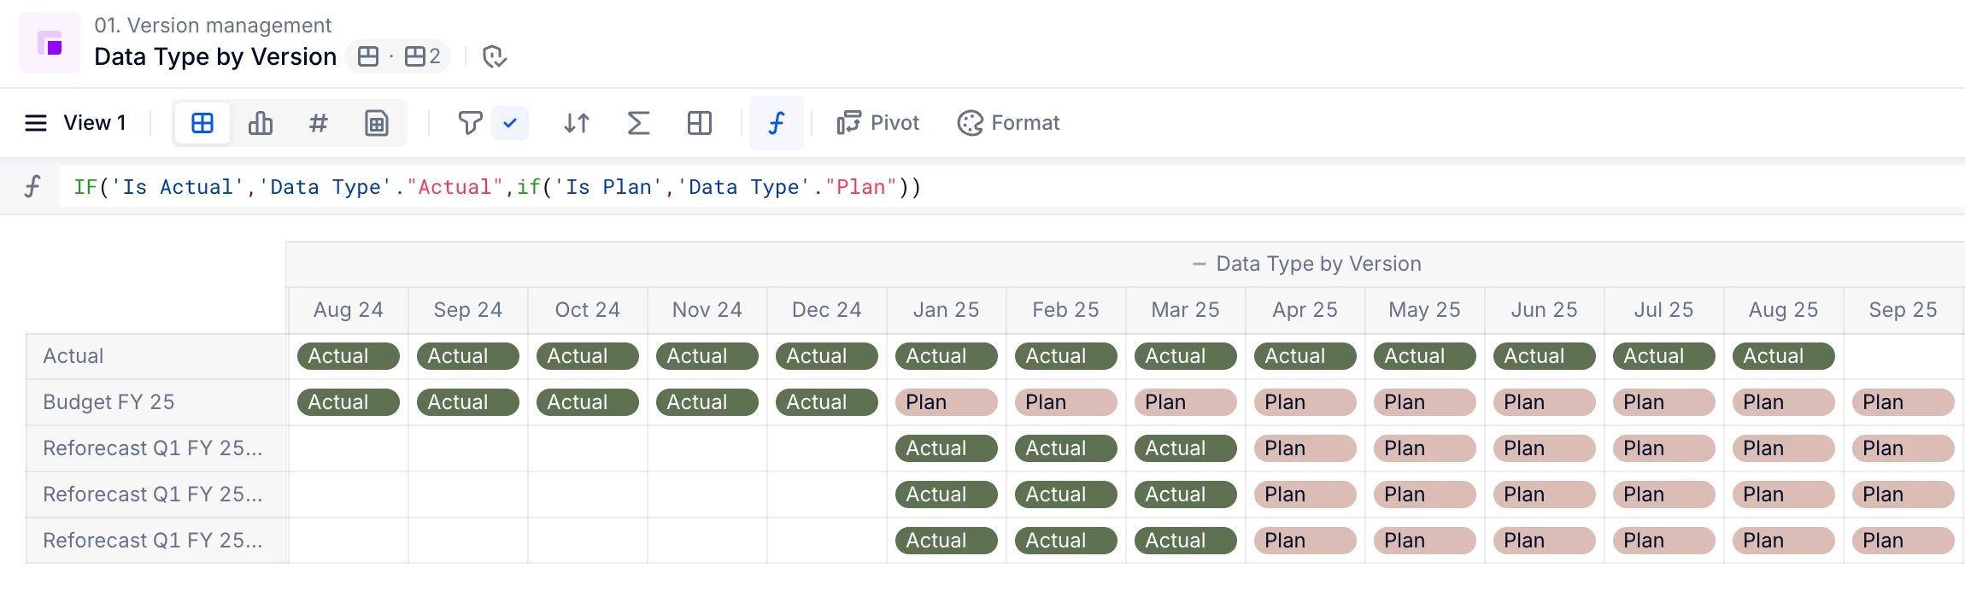The height and width of the screenshot is (591, 1965).
Task: Click the 01. Version management breadcrumb
Action: 213,26
